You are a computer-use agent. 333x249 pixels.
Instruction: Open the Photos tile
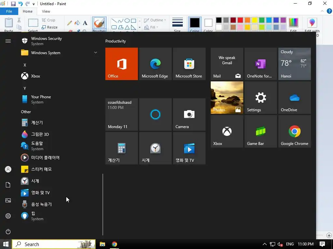click(x=227, y=98)
